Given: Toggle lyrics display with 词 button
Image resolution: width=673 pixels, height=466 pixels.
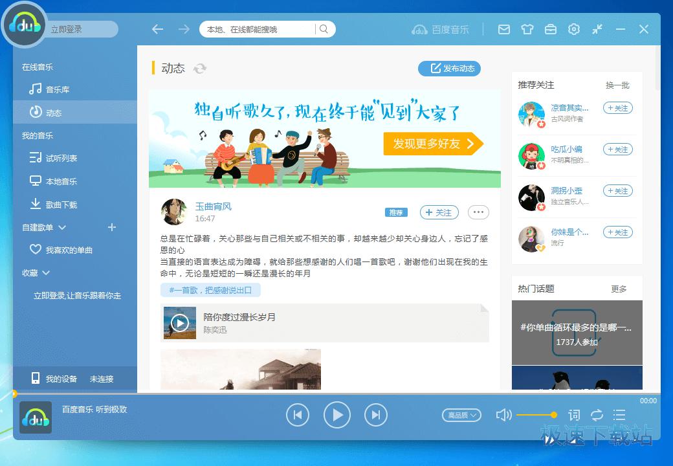Looking at the screenshot, I should tap(574, 415).
